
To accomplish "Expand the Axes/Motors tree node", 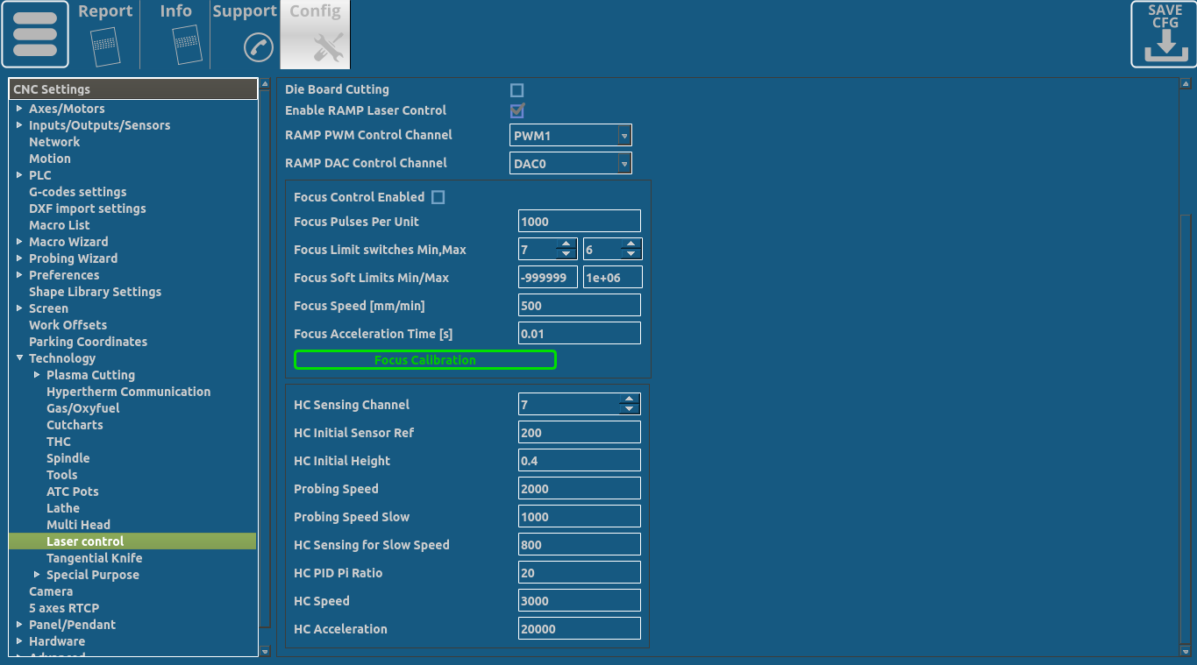I will point(19,109).
